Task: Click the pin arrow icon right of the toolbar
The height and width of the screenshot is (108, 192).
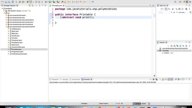Action: [x=93, y=2]
